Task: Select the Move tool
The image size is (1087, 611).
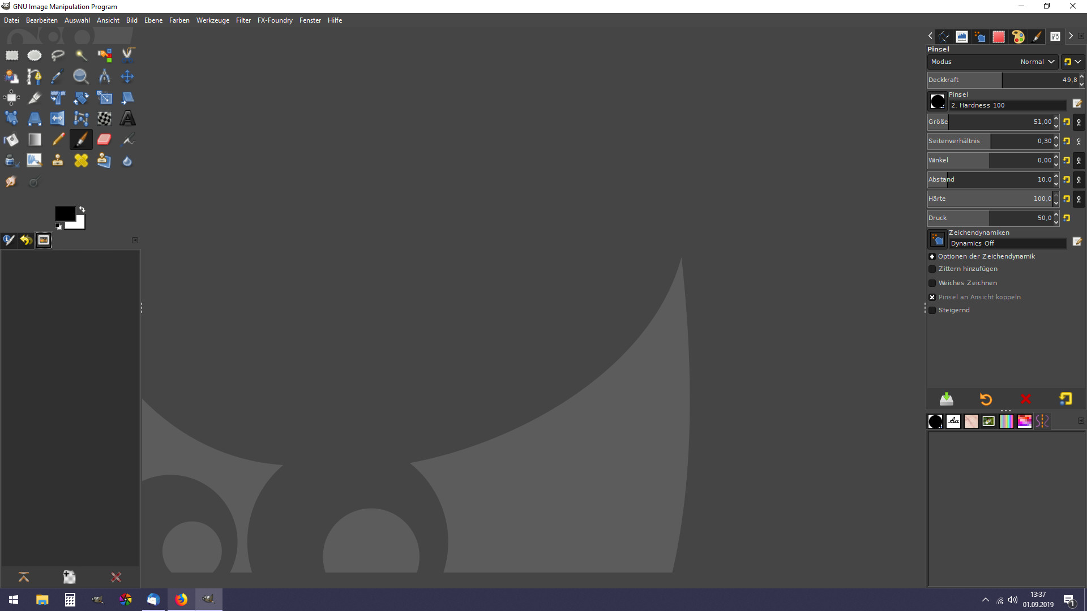Action: tap(127, 76)
